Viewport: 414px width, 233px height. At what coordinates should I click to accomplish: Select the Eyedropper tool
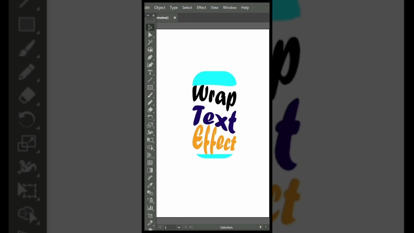click(x=150, y=185)
